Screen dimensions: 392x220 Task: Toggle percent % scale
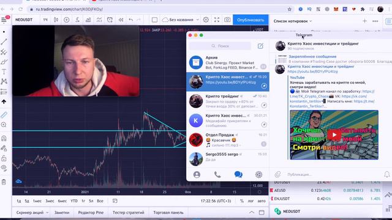pyautogui.click(x=242, y=201)
